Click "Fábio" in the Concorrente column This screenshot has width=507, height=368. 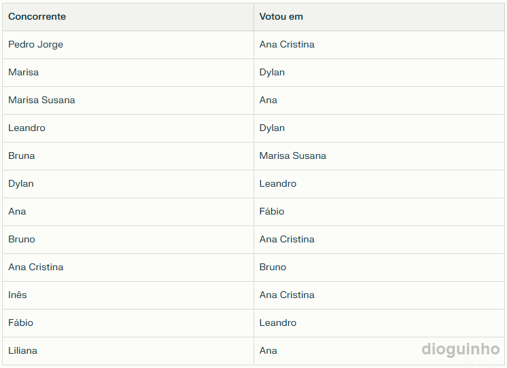(21, 323)
